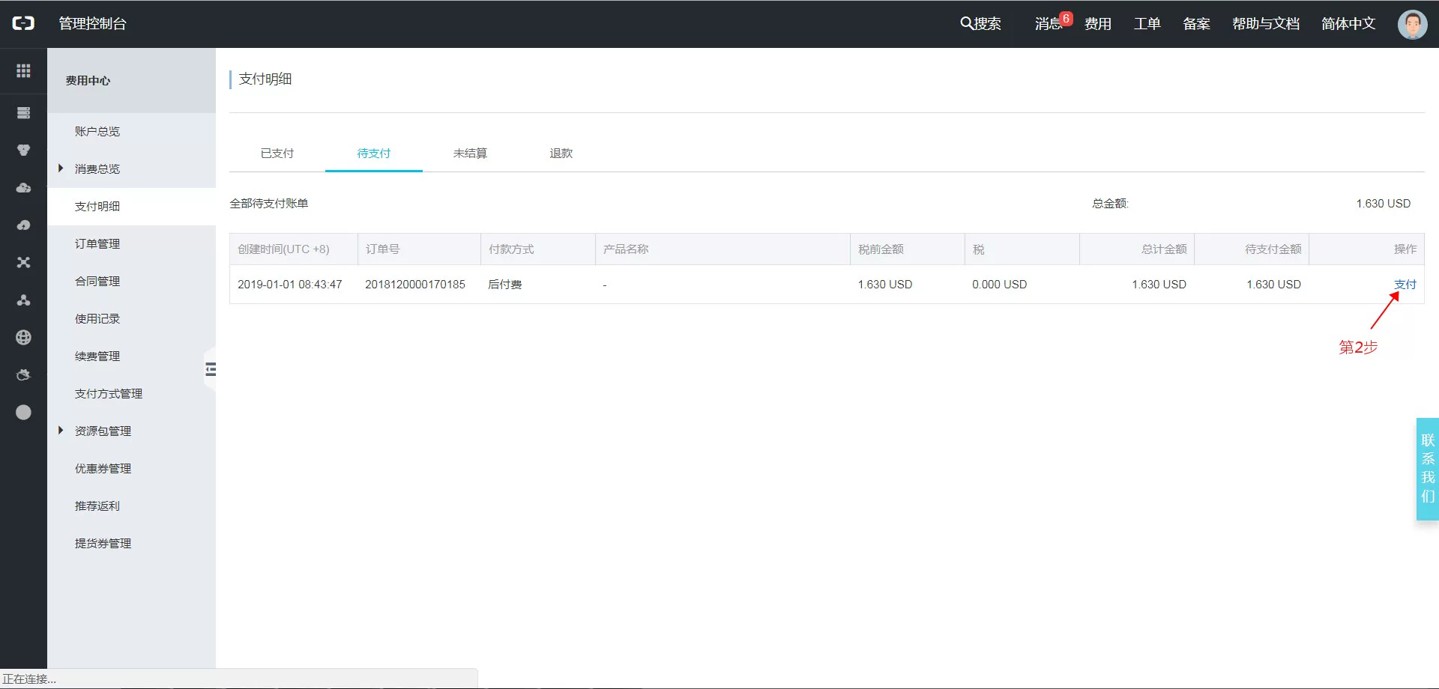This screenshot has height=689, width=1439.
Task: Open 消费总览 in side menu
Action: (x=97, y=169)
